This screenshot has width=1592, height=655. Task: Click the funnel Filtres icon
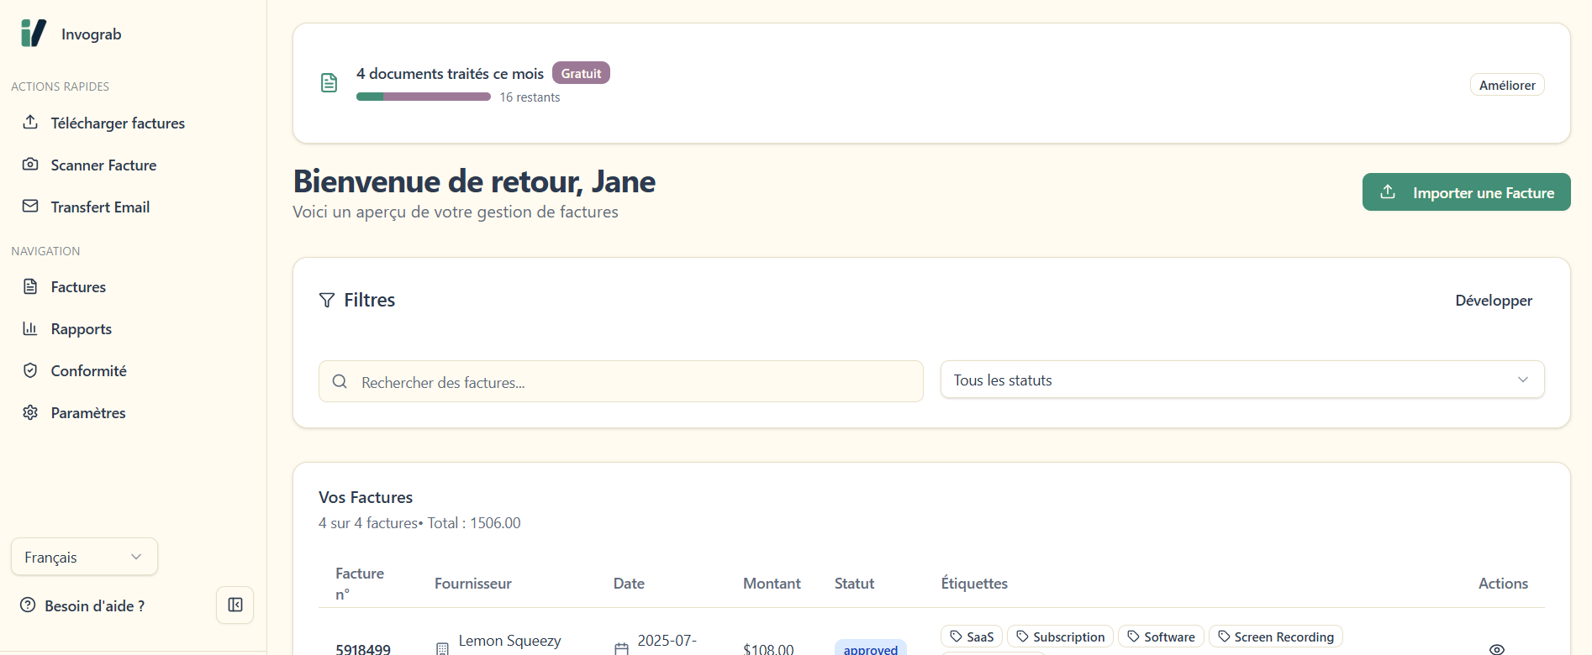tap(327, 301)
